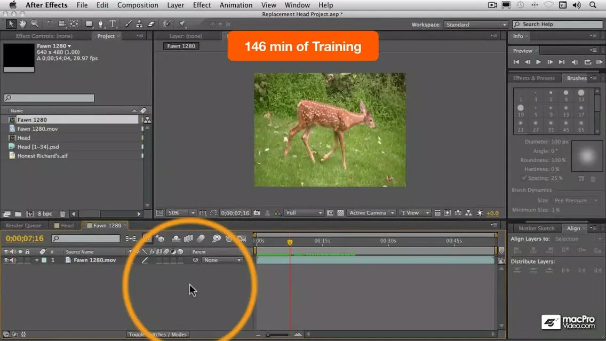Viewport: 606px width, 341px height.
Task: Click the timeline zoom slider
Action: point(277,335)
